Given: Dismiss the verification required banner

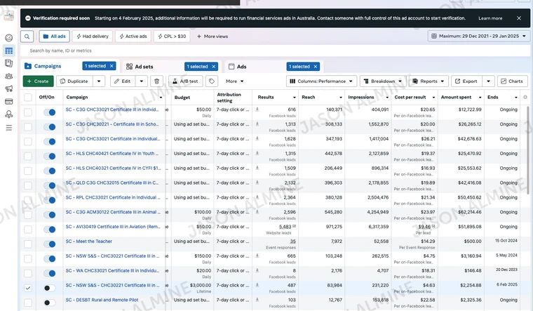Looking at the screenshot, I should click(x=519, y=18).
